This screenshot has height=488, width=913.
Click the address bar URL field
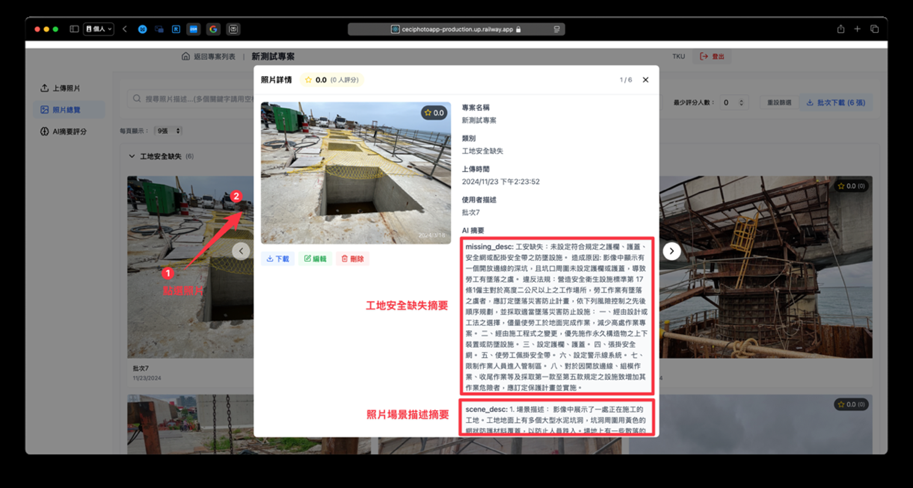456,29
